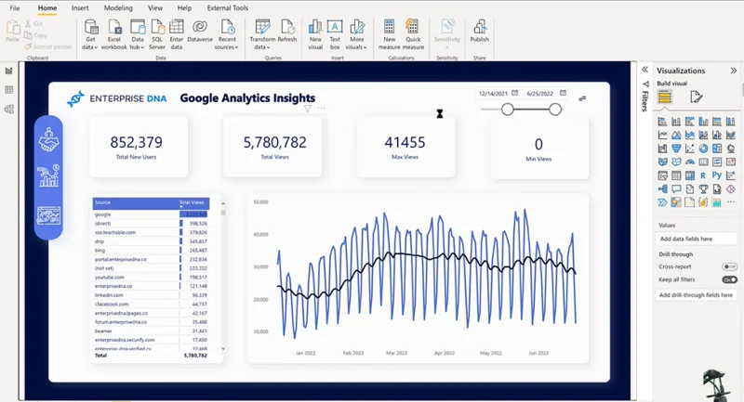Click the Quick measure button
744x402 pixels.
pyautogui.click(x=413, y=34)
